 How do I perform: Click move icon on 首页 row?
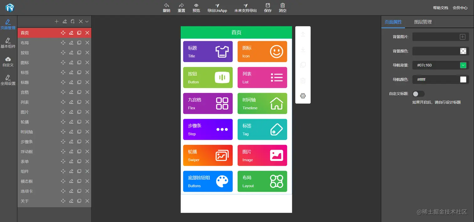coord(63,33)
